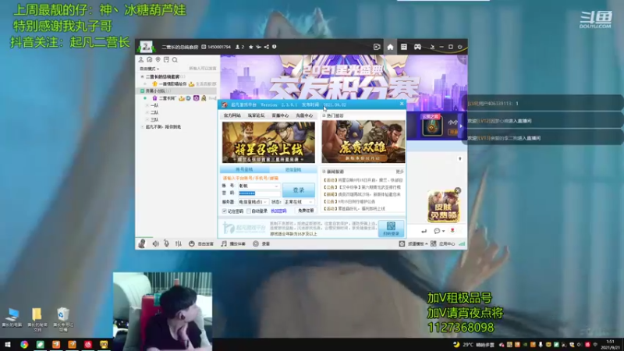This screenshot has width=624, height=351.
Task: Select the 二队 sub-channel
Action: click(154, 112)
